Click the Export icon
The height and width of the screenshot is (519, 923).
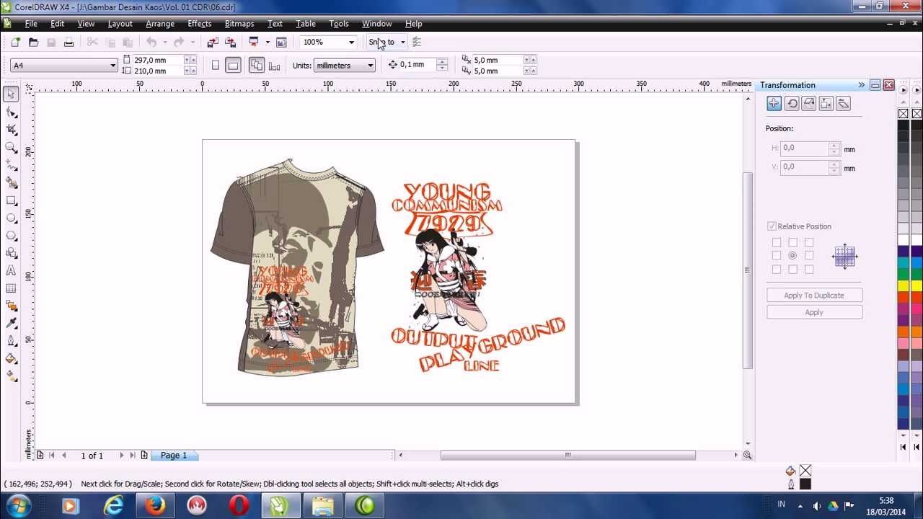(230, 43)
